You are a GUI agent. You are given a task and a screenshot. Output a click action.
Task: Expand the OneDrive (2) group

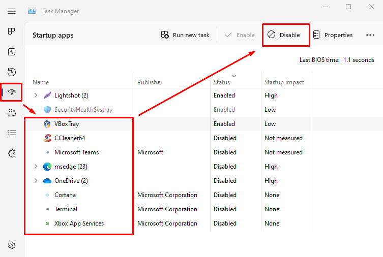pos(36,181)
